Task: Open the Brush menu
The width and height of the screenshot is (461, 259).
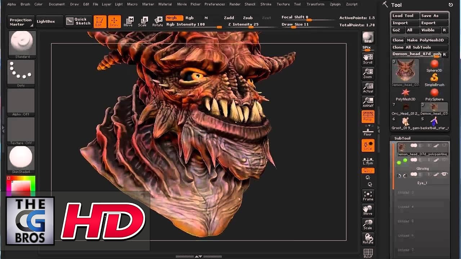Action: pyautogui.click(x=25, y=4)
